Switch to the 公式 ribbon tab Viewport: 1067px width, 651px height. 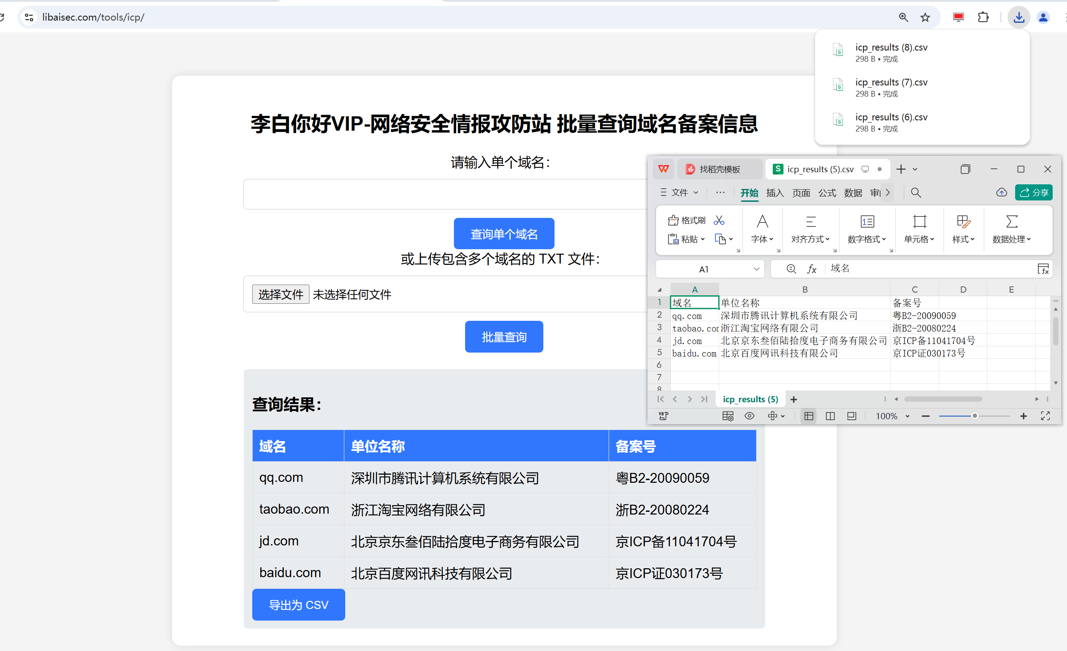tap(827, 193)
